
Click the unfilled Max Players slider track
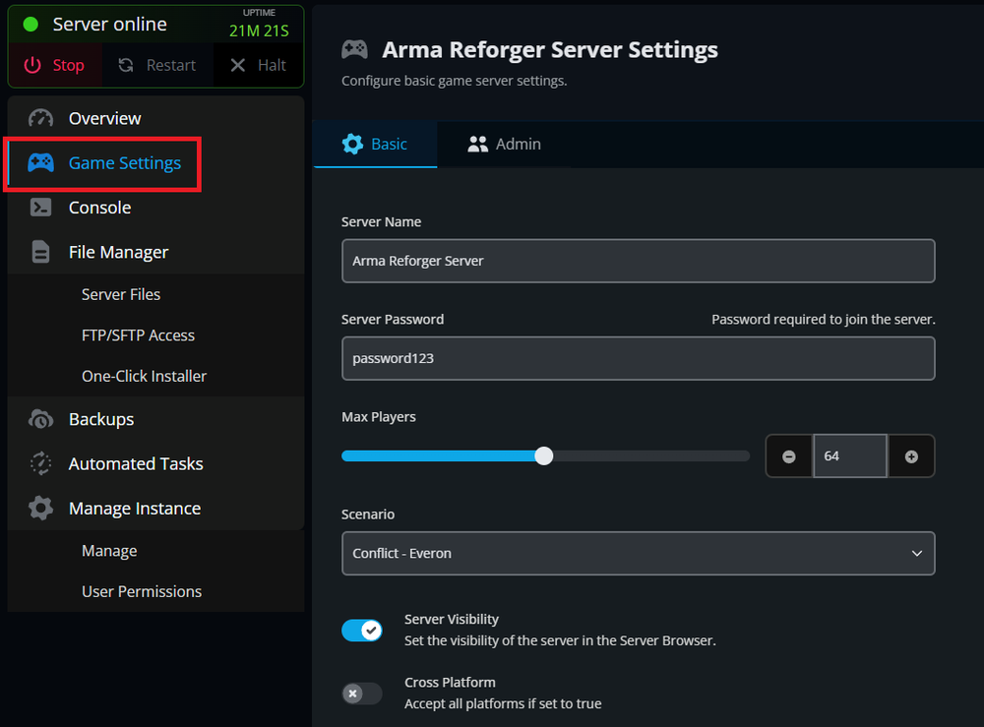(651, 456)
